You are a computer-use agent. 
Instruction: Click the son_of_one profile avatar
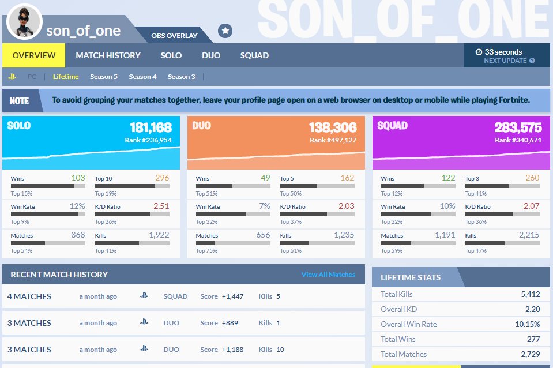point(24,21)
